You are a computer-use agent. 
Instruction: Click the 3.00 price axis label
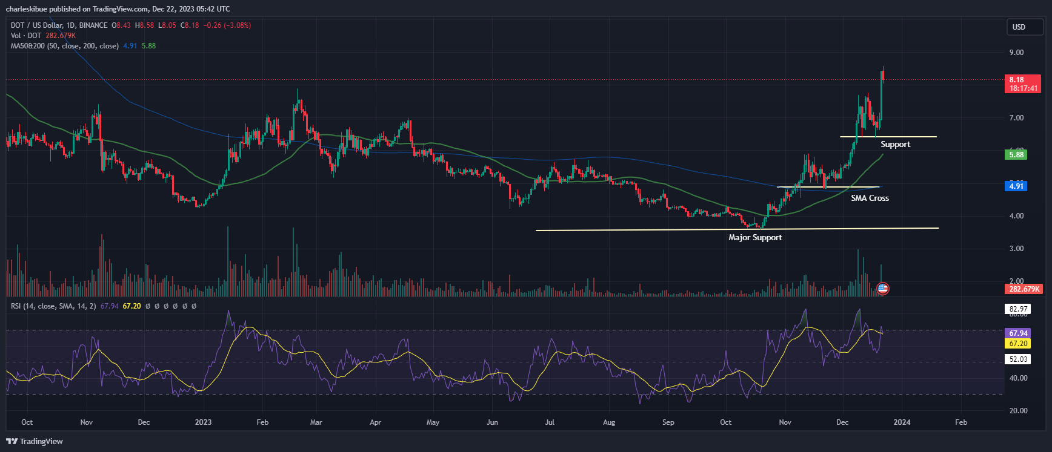coord(1016,249)
